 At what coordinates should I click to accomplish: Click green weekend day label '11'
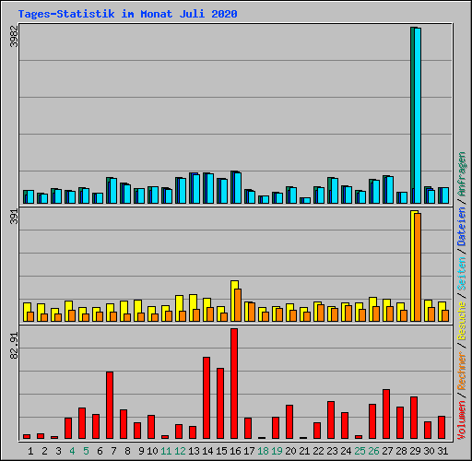[x=166, y=451]
